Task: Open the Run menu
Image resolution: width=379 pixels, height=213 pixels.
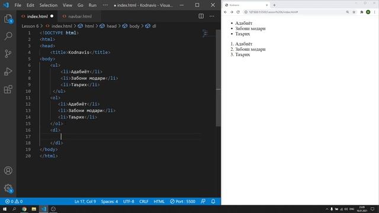Action: coord(92,5)
